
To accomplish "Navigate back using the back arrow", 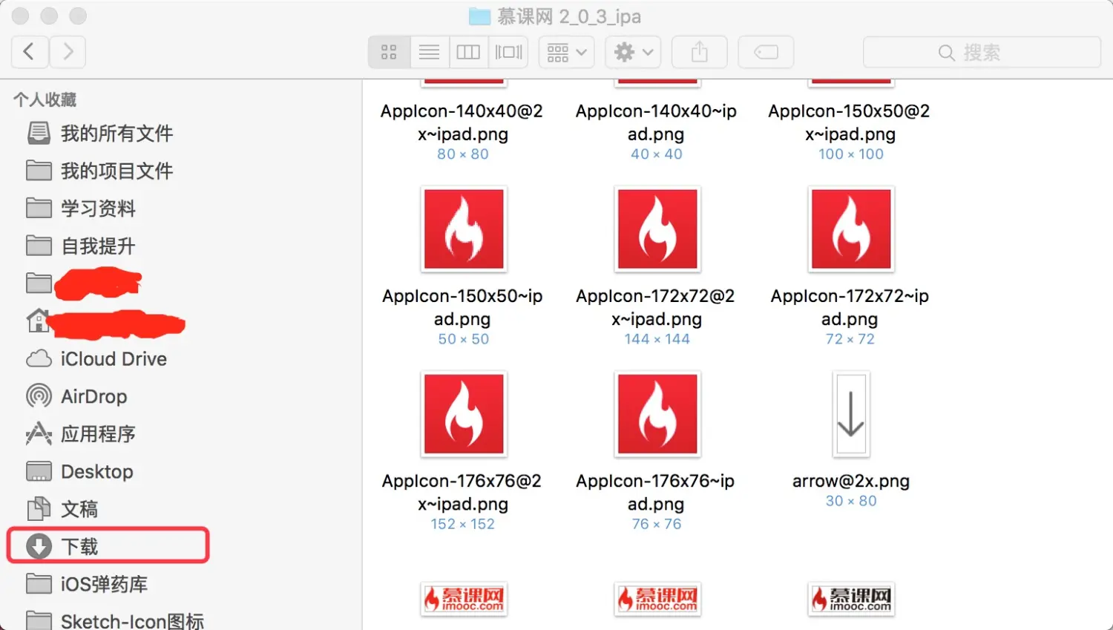I will tap(29, 52).
